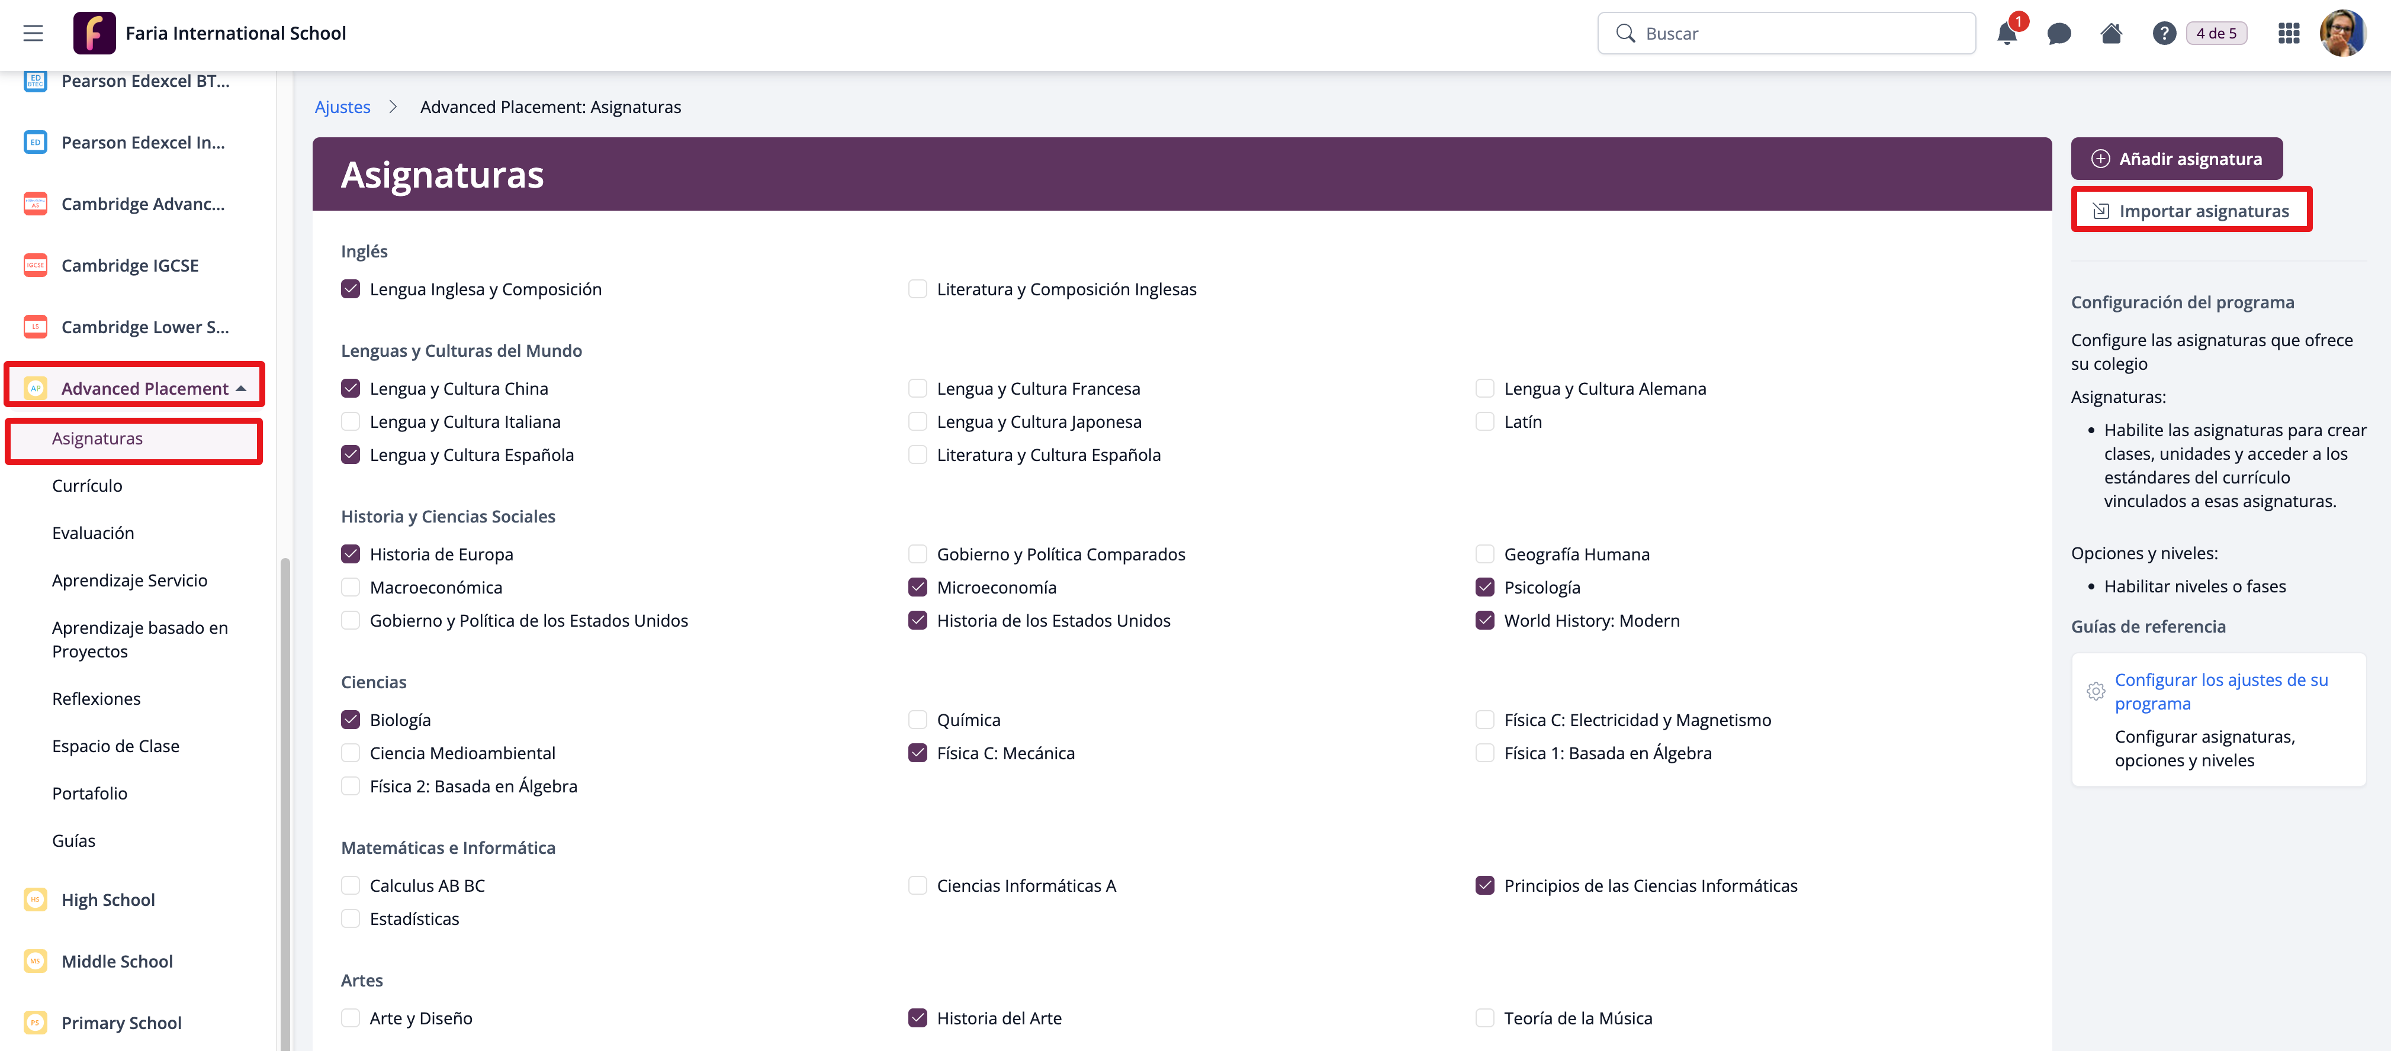Open the user profile avatar

pos(2342,34)
